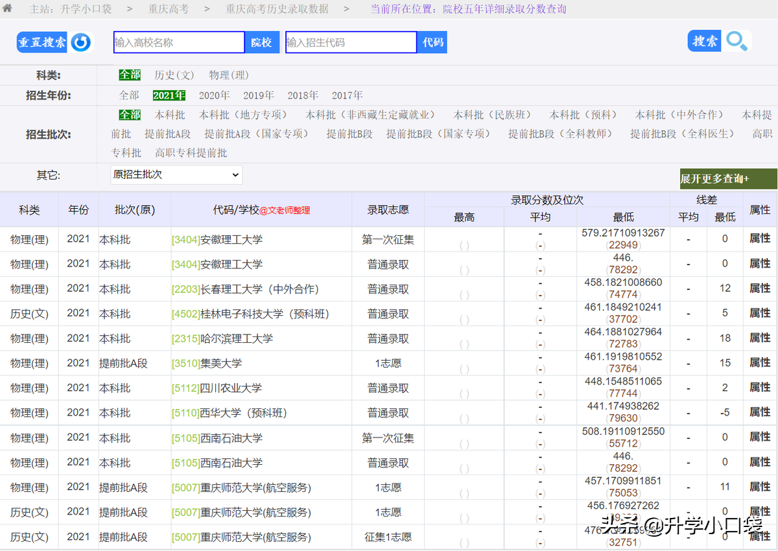
Task: Open the 原招生批次 dropdown
Action: [176, 174]
